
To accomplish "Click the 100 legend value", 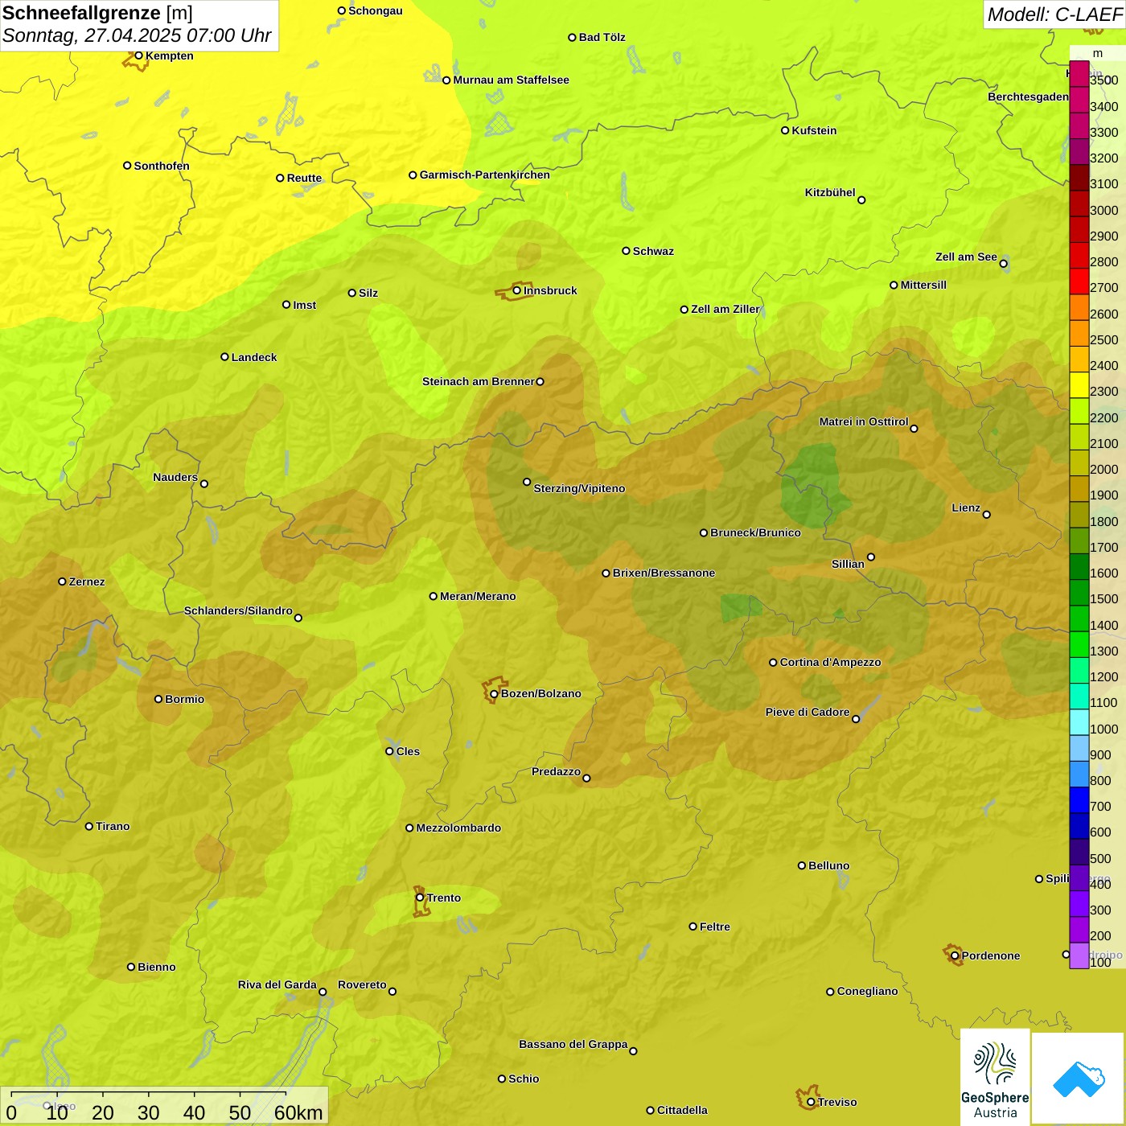I will 1100,962.
